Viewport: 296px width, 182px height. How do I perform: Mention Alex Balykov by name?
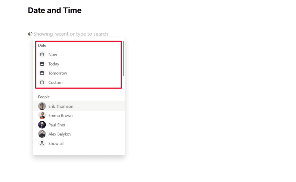click(x=60, y=134)
